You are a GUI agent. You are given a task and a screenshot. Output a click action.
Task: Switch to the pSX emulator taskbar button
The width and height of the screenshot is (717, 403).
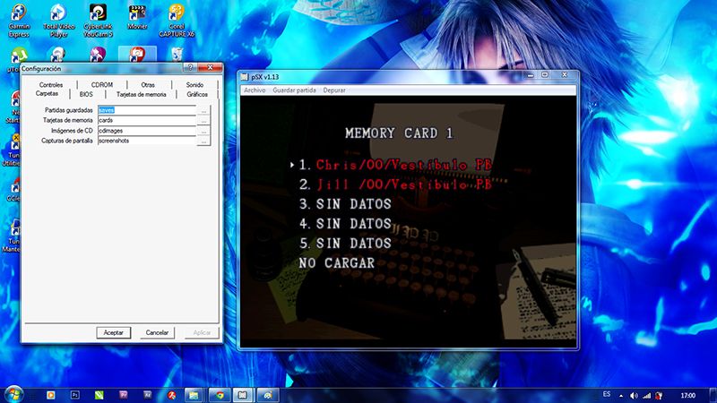(243, 395)
